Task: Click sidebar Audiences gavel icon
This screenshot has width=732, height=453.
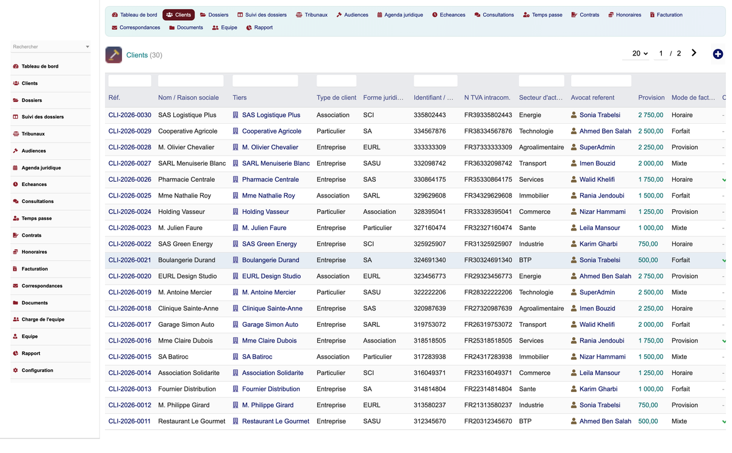Action: (16, 151)
